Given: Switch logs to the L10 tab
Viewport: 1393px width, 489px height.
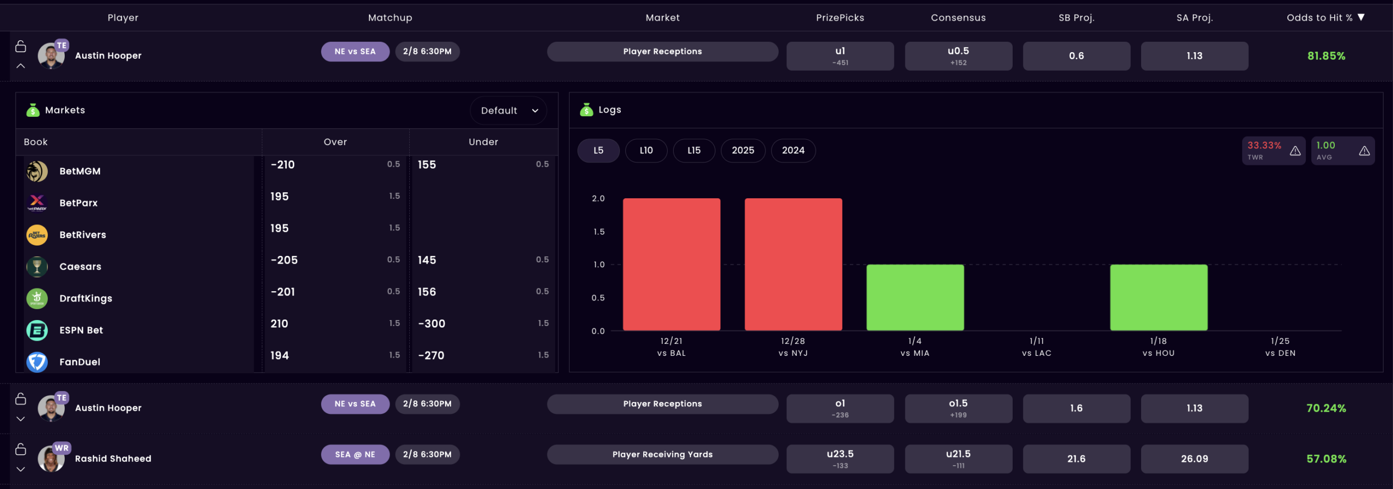Looking at the screenshot, I should [646, 151].
